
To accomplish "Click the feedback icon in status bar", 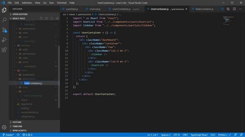I will (x=235, y=135).
